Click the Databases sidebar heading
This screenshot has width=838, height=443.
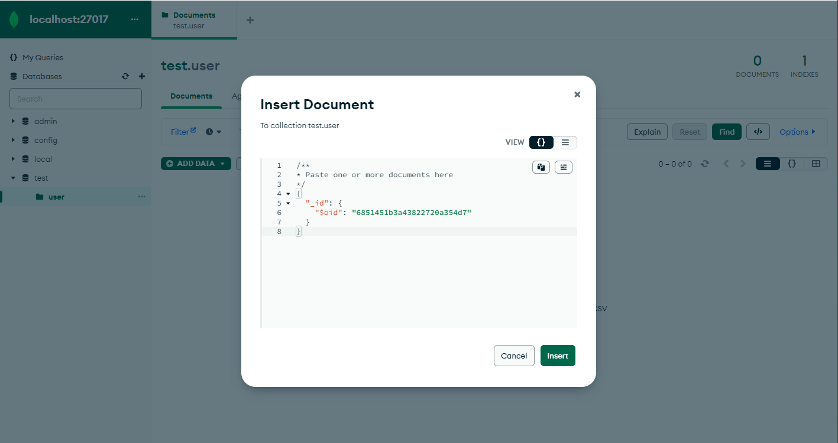42,76
